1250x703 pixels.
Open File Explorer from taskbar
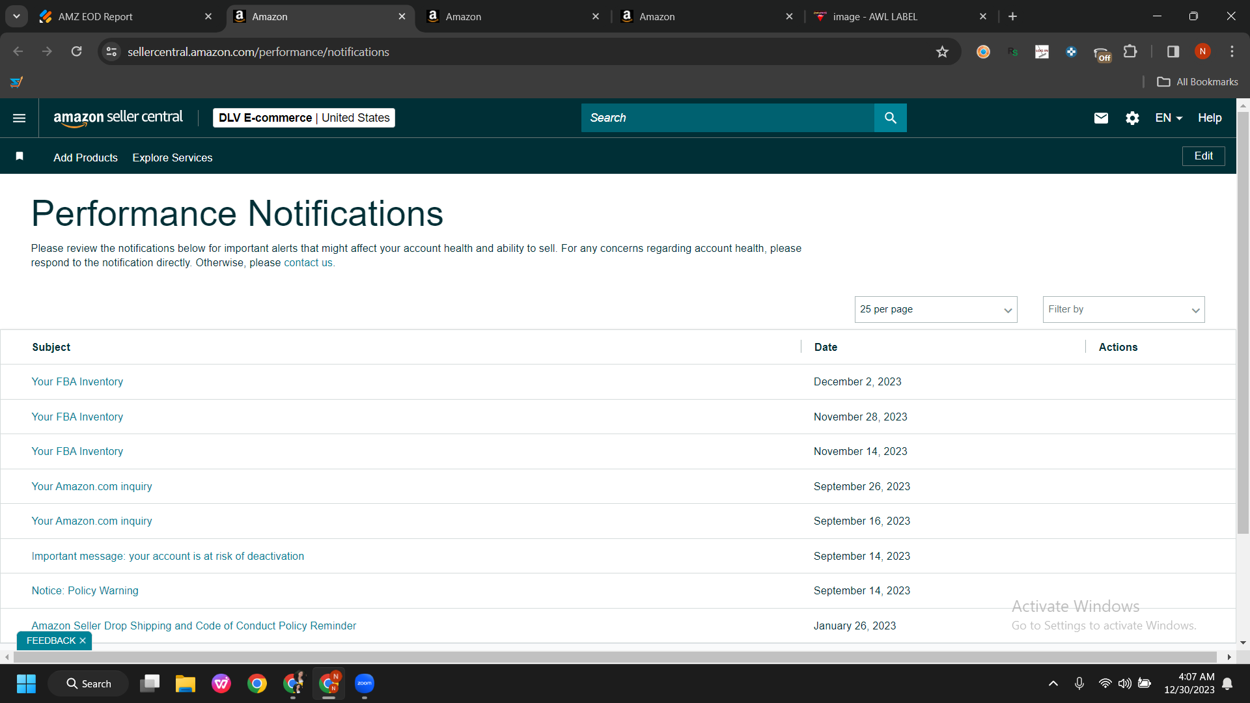pos(186,683)
